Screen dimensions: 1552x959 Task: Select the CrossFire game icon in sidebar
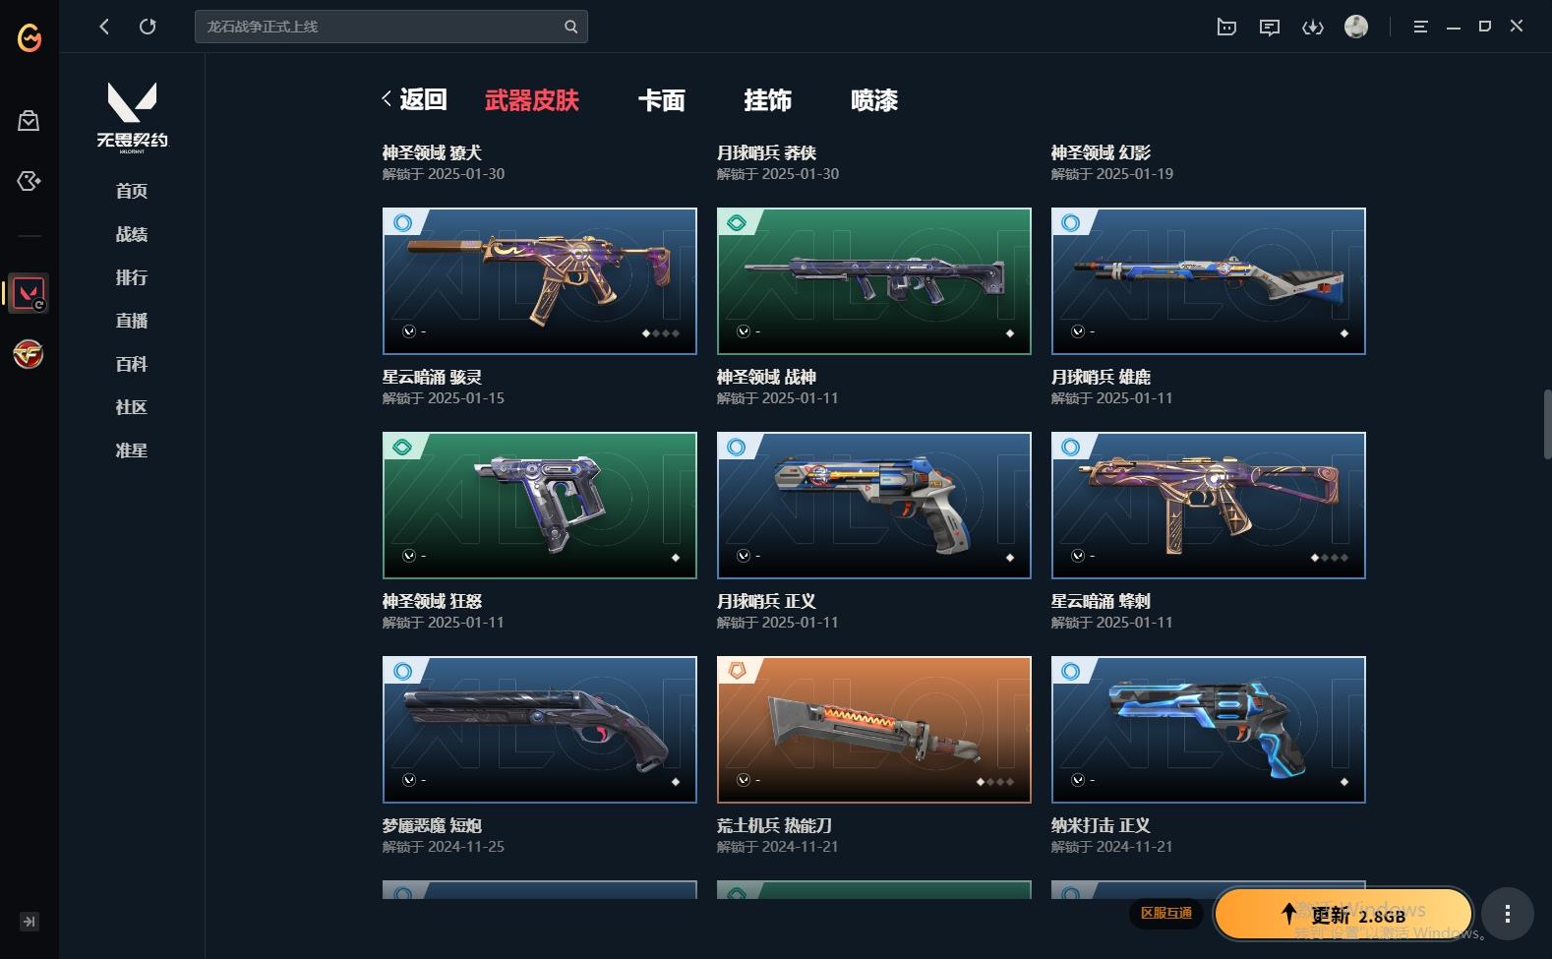coord(29,354)
